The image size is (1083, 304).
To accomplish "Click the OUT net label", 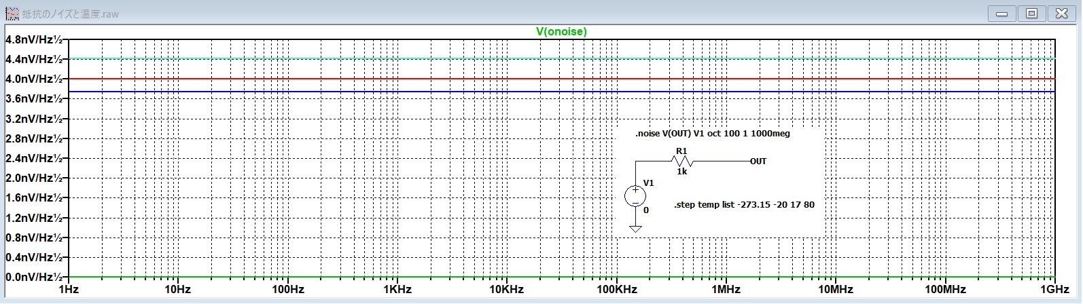I will pyautogui.click(x=758, y=161).
